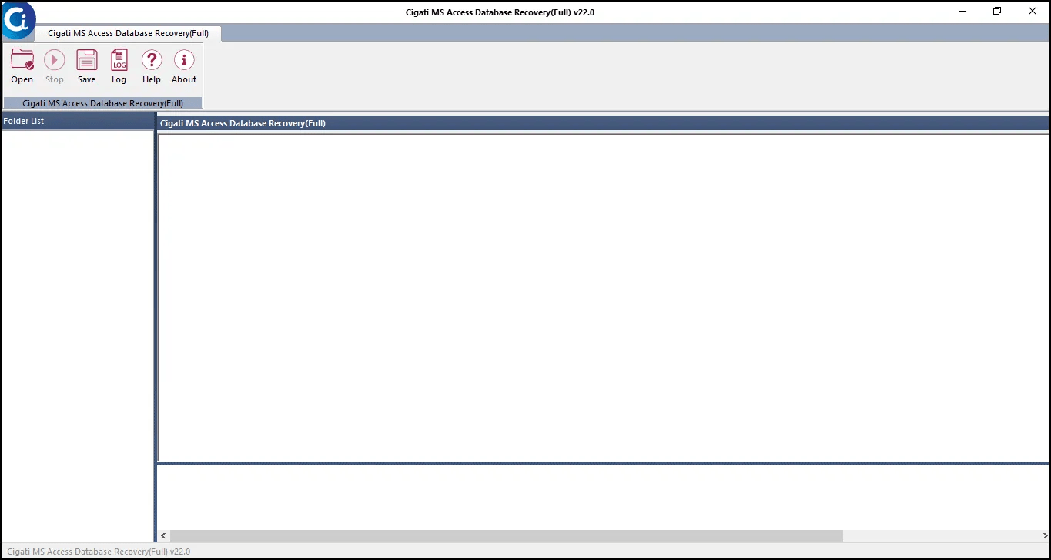This screenshot has width=1051, height=560.
Task: Close the Cigati application window
Action: [x=1032, y=12]
